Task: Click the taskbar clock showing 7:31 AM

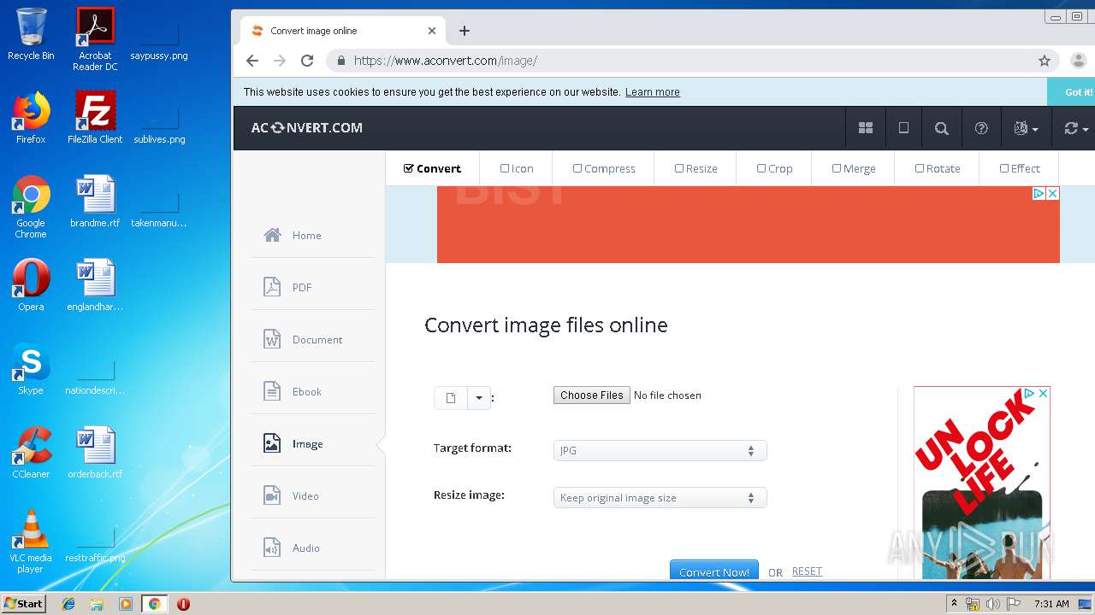Action: pyautogui.click(x=1051, y=604)
